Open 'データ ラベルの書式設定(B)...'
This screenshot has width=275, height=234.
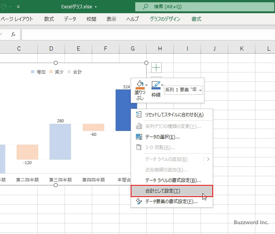[172, 180]
